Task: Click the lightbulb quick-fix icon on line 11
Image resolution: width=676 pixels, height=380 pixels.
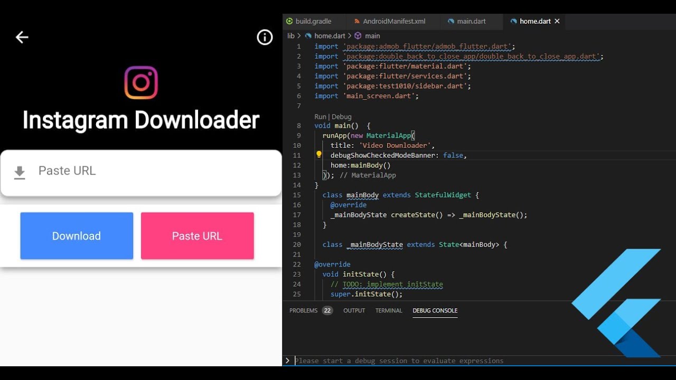Action: coord(319,155)
